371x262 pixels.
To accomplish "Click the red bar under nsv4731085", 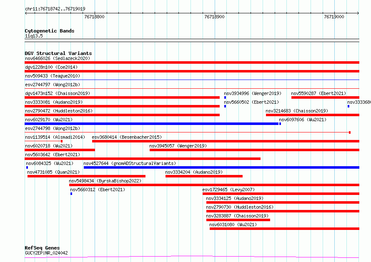I will [x=86, y=176].
